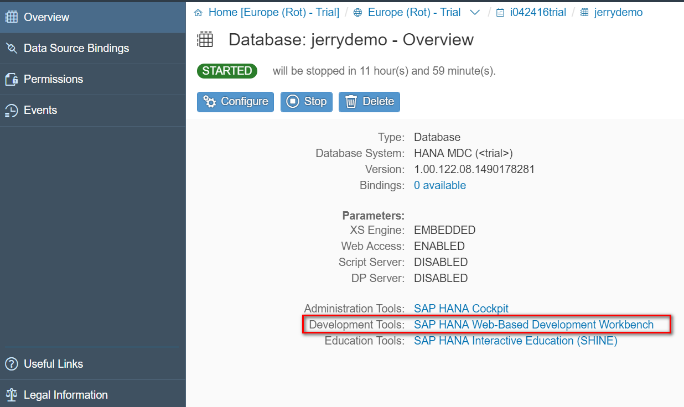Select the HANA MDC (<trial>) value
The height and width of the screenshot is (407, 684).
pyautogui.click(x=464, y=153)
